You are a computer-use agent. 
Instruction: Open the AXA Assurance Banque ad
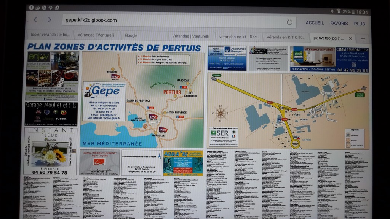[x=227, y=58]
